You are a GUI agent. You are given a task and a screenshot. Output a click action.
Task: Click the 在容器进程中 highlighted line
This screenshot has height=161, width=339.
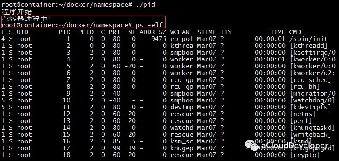pyautogui.click(x=26, y=19)
